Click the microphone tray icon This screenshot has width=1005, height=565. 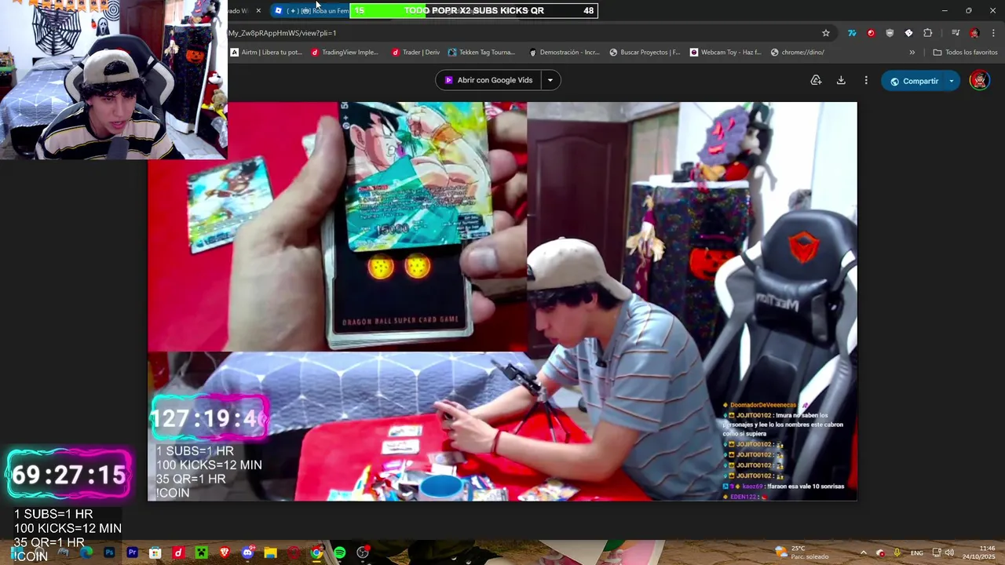click(x=897, y=552)
